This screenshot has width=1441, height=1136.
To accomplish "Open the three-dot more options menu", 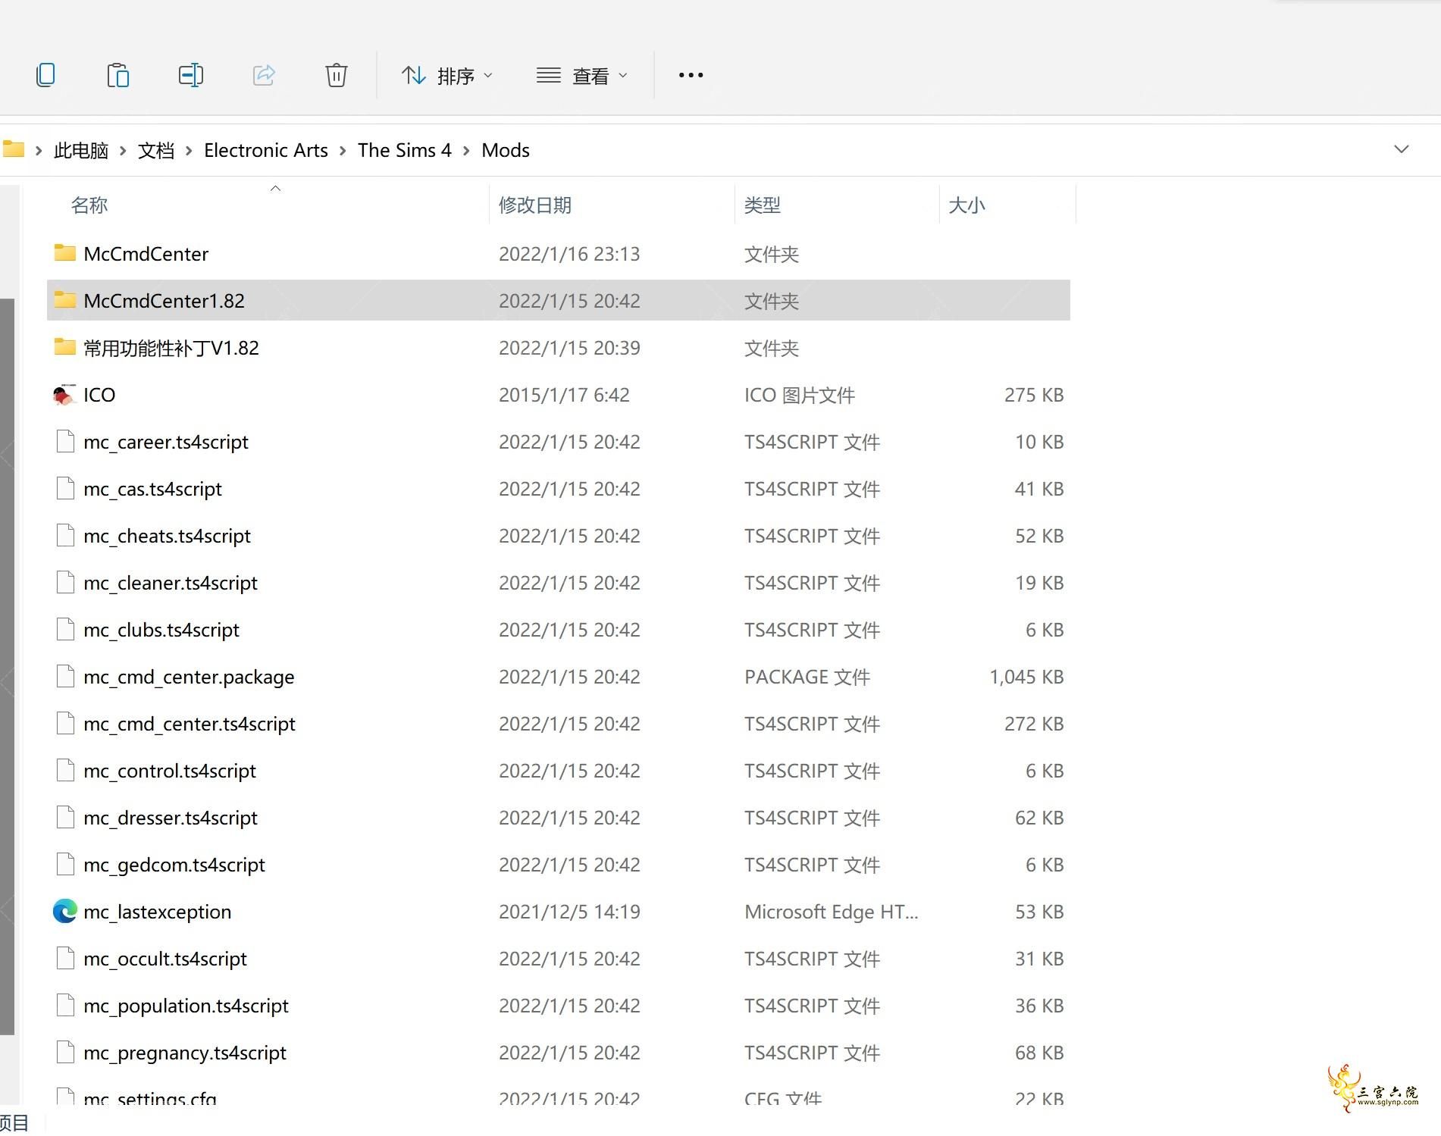I will 691,75.
